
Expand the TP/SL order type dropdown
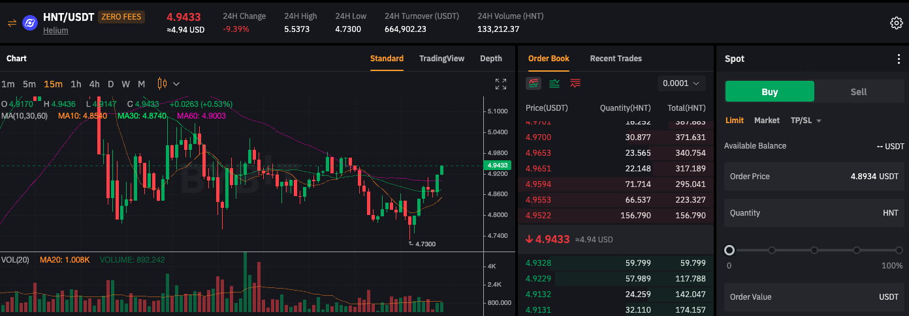click(x=806, y=121)
